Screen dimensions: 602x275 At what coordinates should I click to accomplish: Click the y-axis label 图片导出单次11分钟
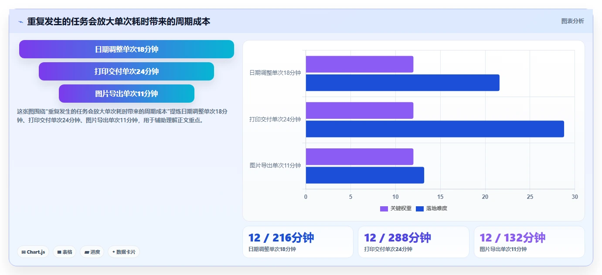pyautogui.click(x=275, y=165)
